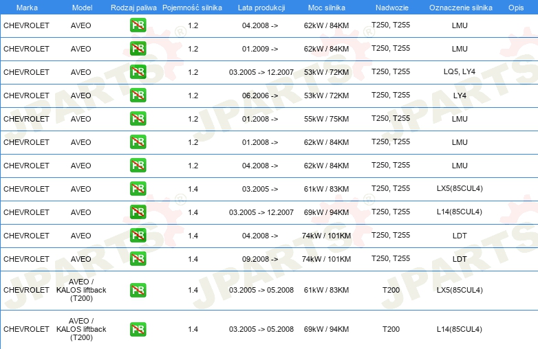
Task: Click the petrol fuel icon in the 01.2009 row
Action: coord(138,49)
